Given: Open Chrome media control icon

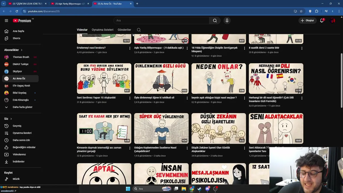Looking at the screenshot, I should [x=326, y=11].
